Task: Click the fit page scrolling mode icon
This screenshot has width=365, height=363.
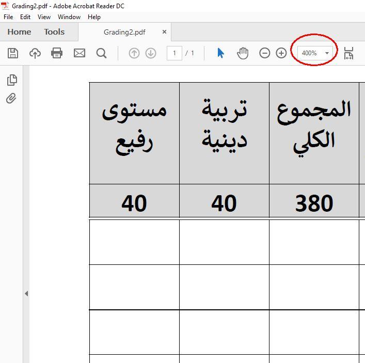Action: click(x=349, y=53)
